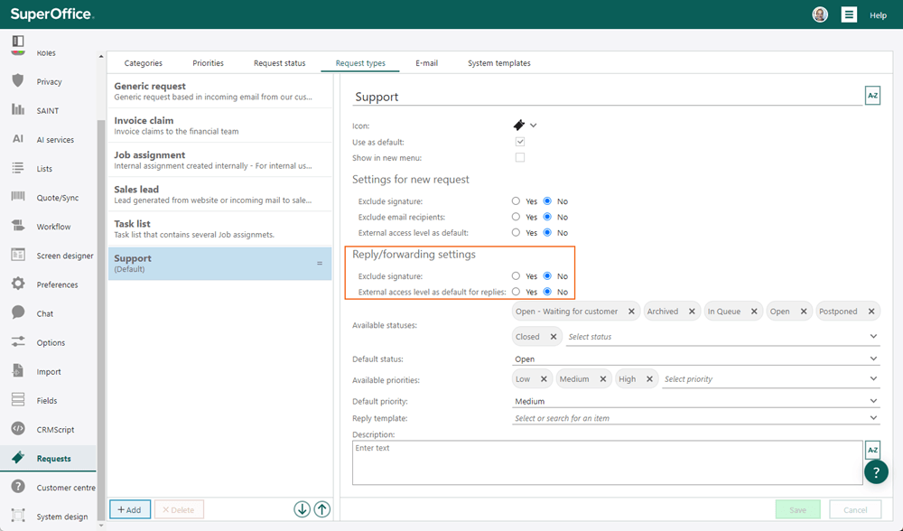This screenshot has height=531, width=903.
Task: Click the Delete button
Action: coord(179,509)
